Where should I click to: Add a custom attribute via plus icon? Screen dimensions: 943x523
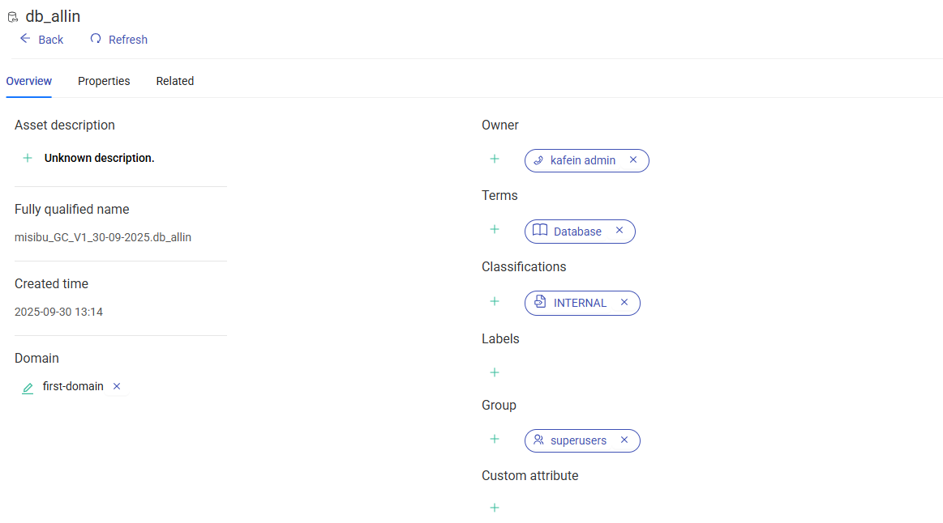[x=495, y=508]
